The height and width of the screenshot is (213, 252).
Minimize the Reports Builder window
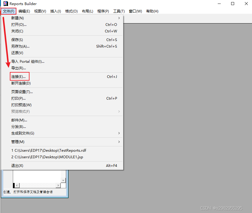[219, 4]
